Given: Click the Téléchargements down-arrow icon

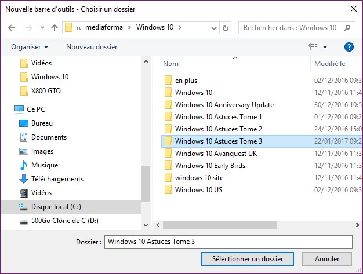Looking at the screenshot, I should 24,179.
